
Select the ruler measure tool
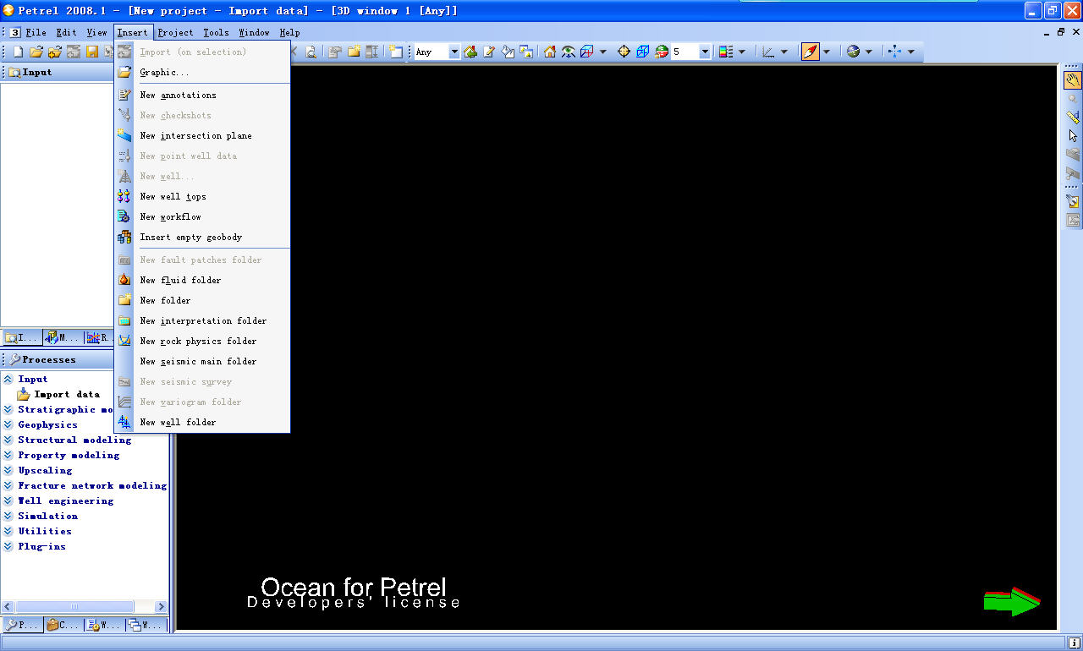click(1073, 118)
